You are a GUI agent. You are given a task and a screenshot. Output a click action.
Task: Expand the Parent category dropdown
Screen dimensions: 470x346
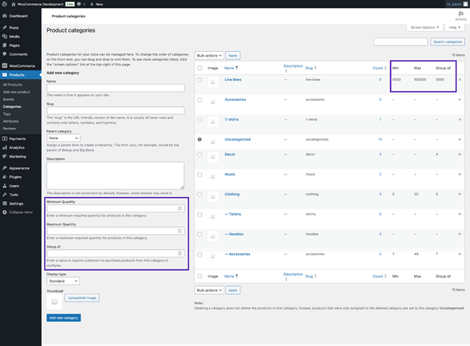click(x=63, y=138)
